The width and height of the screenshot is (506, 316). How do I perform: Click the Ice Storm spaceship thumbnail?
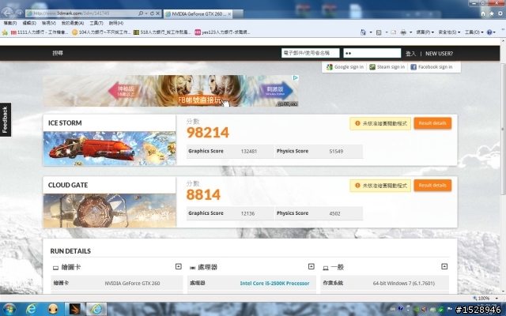coord(109,149)
